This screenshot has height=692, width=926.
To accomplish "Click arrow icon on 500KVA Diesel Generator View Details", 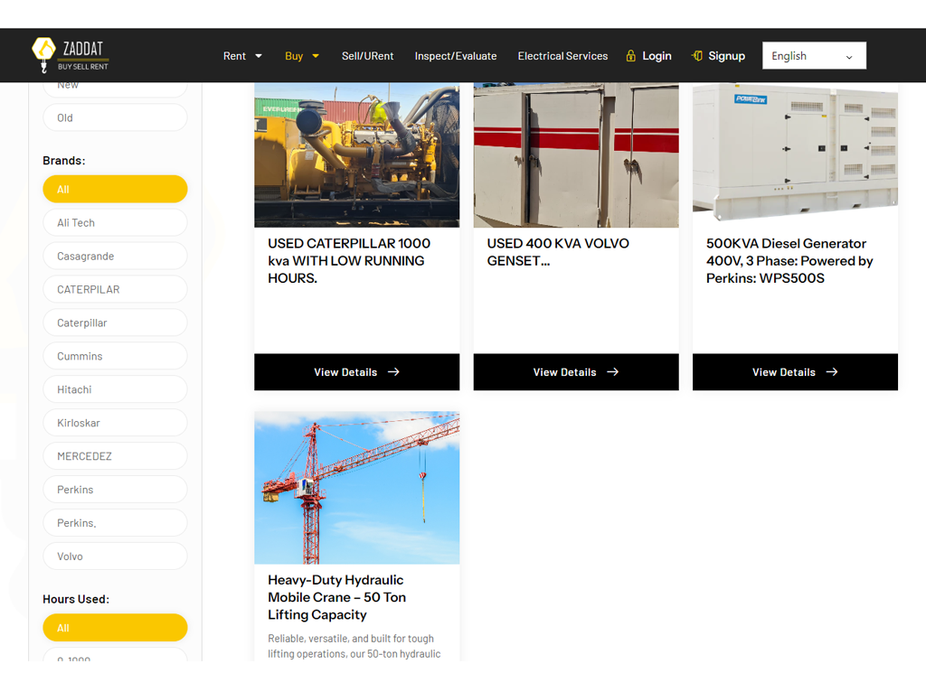I will tap(832, 372).
